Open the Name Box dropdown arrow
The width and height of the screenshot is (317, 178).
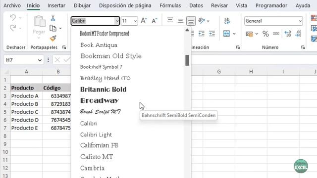click(40, 60)
